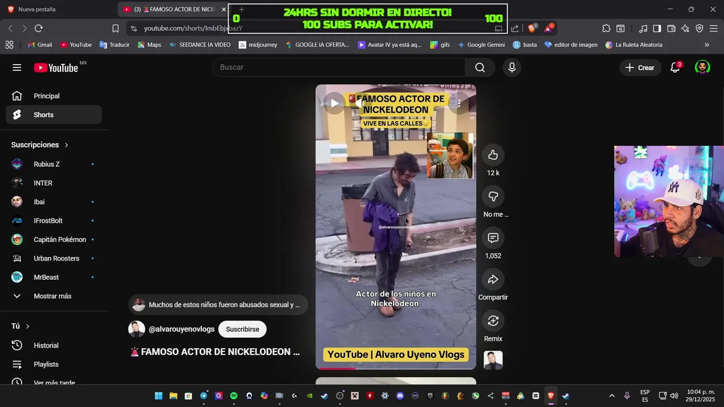Reload the page
The width and height of the screenshot is (724, 407).
[38, 28]
